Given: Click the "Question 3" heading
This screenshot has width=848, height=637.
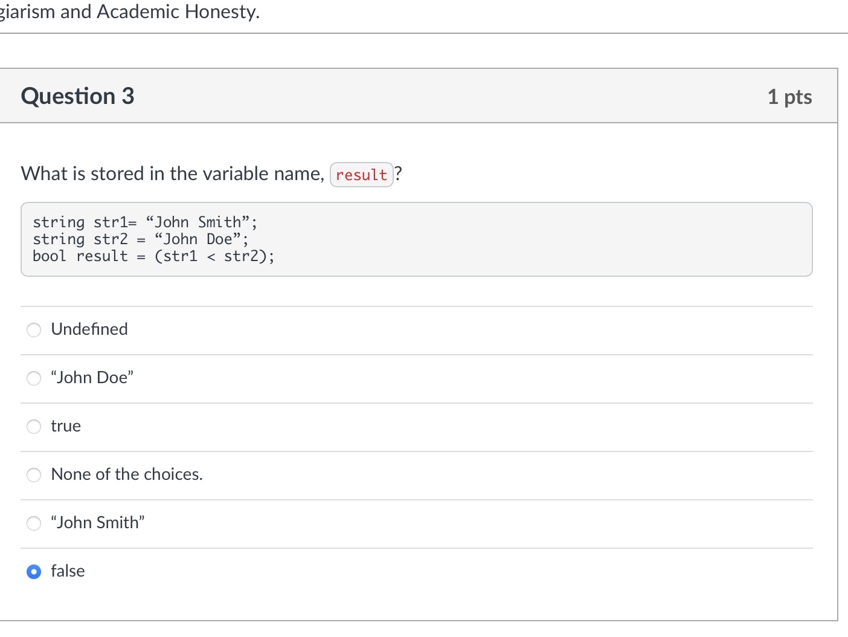Looking at the screenshot, I should tap(77, 96).
